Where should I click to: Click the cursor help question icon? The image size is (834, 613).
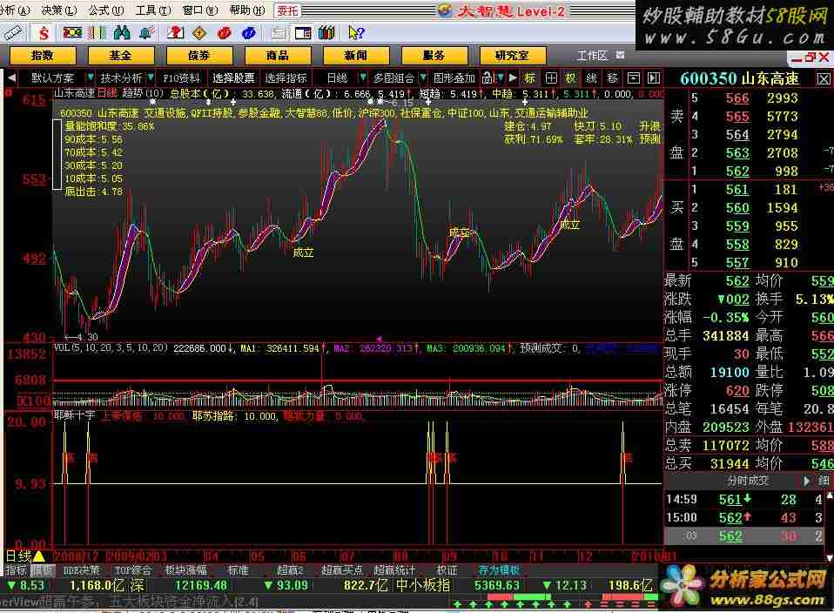pyautogui.click(x=355, y=33)
